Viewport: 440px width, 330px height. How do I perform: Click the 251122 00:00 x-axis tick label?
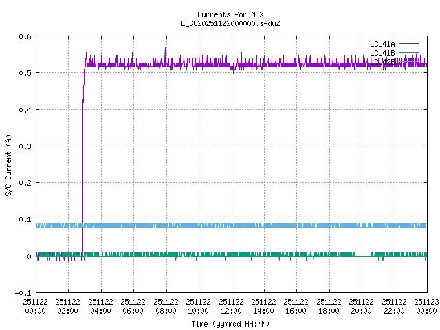coord(35,306)
